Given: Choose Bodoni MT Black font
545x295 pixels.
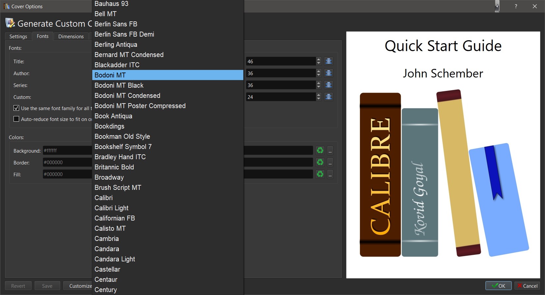Looking at the screenshot, I should [168, 85].
